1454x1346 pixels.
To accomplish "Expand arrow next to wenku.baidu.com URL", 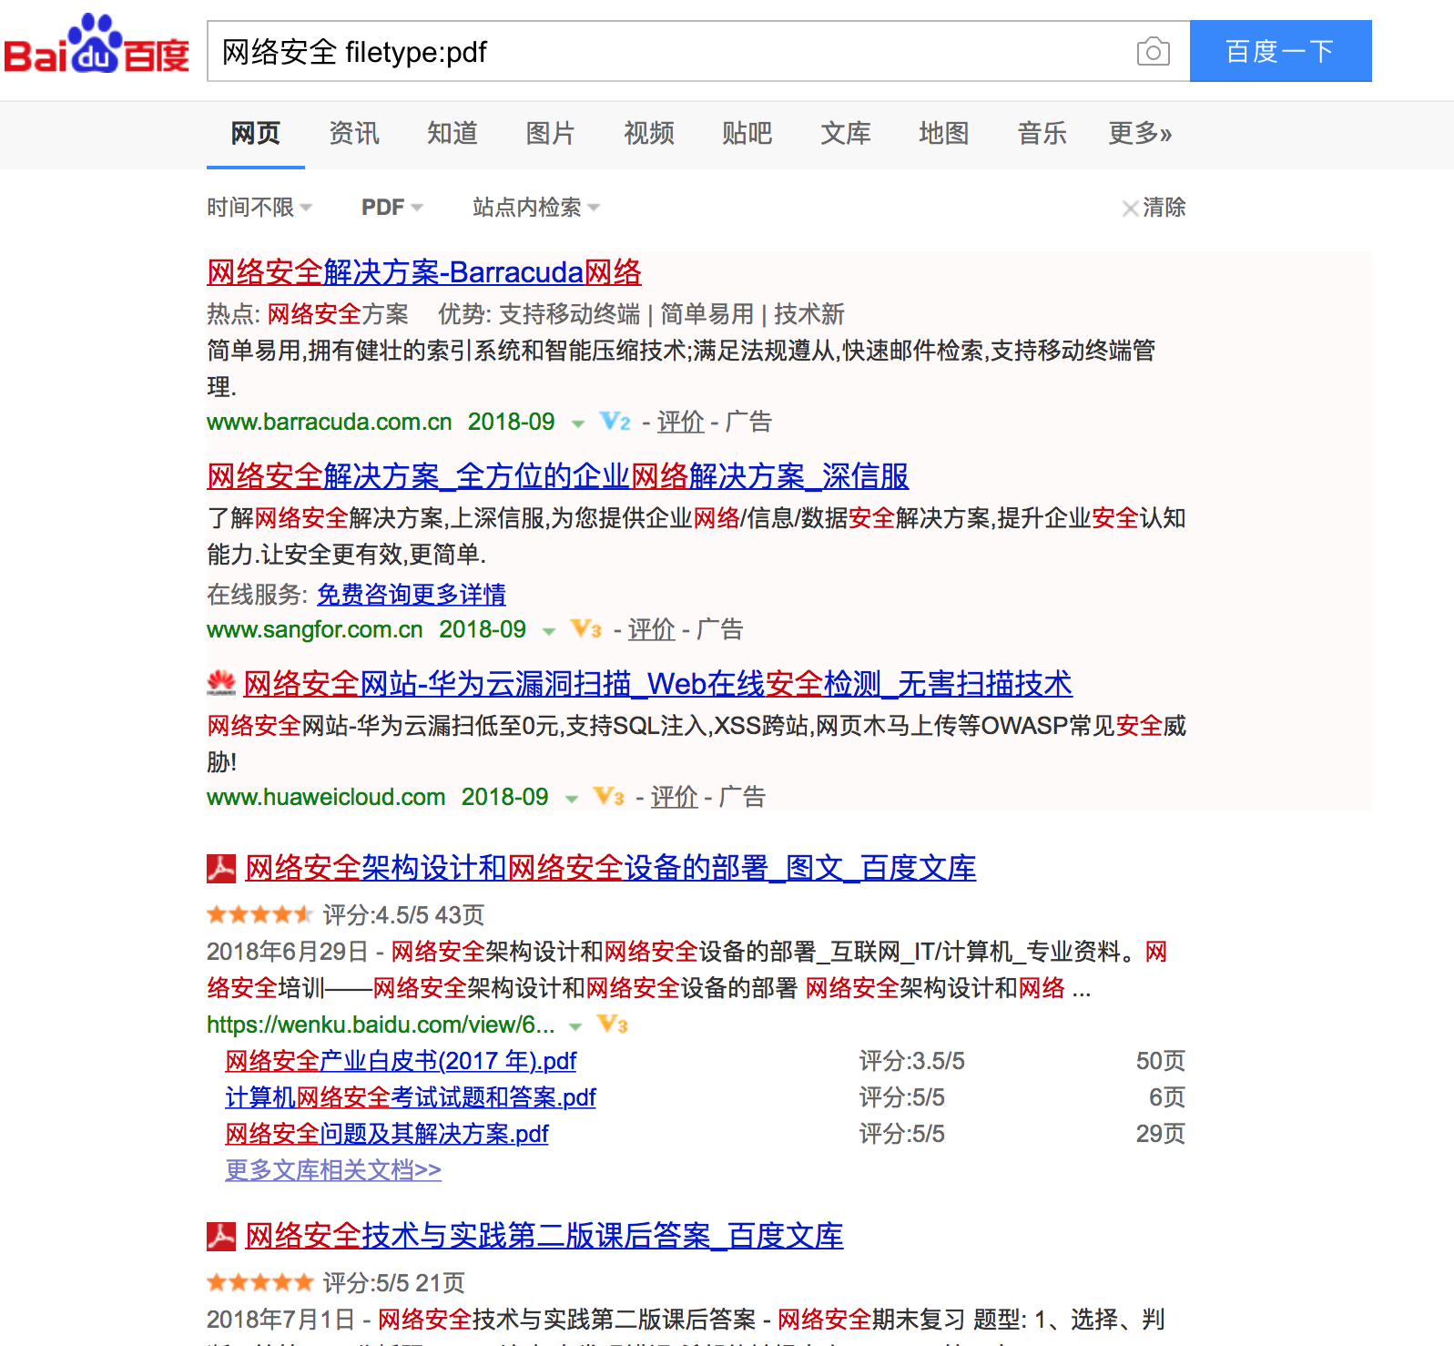I will pos(575,1026).
